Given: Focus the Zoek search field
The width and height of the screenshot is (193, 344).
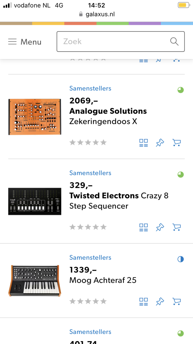Looking at the screenshot, I should (121, 42).
